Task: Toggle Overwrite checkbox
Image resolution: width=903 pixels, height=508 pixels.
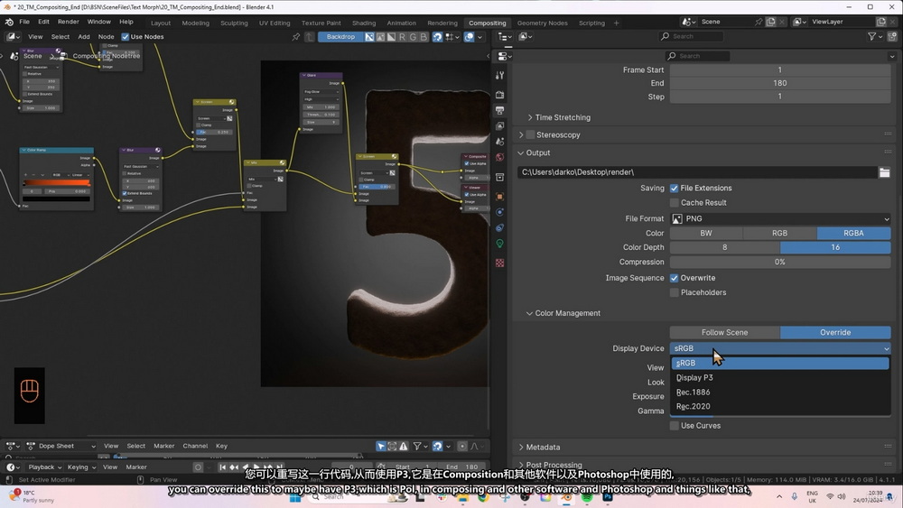Action: [x=674, y=278]
